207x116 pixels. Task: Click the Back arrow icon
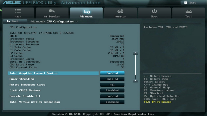[x=8, y=21]
